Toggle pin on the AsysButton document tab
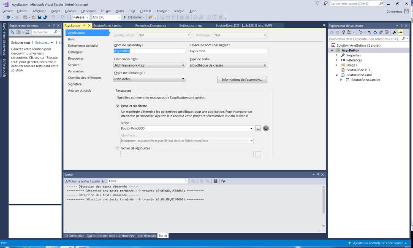 click(84, 26)
